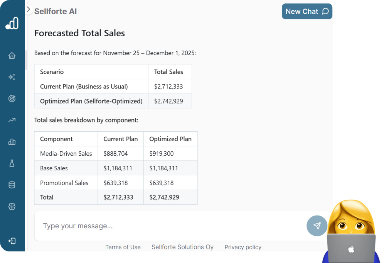Open the Terms of Use link

(x=123, y=247)
